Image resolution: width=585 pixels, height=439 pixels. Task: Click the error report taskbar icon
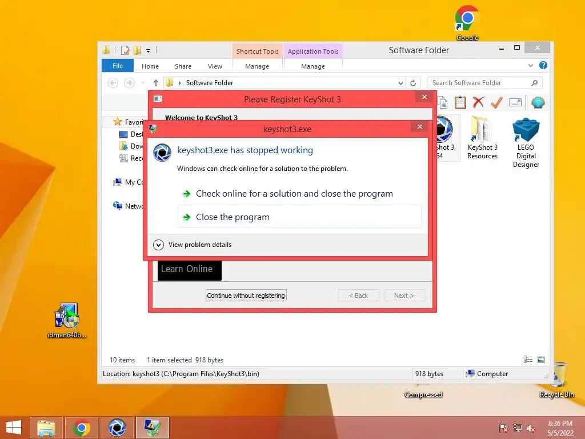152,428
